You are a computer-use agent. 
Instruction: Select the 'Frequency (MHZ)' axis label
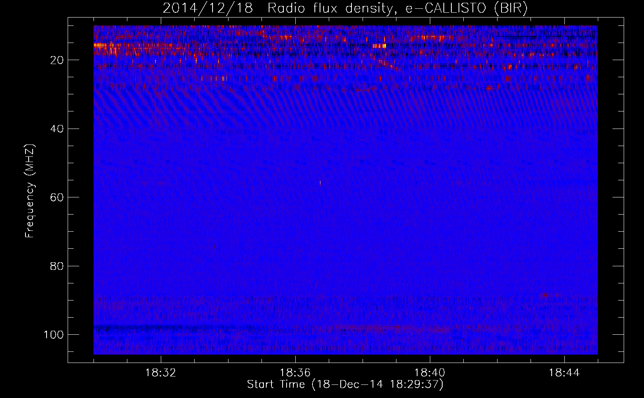click(x=30, y=191)
